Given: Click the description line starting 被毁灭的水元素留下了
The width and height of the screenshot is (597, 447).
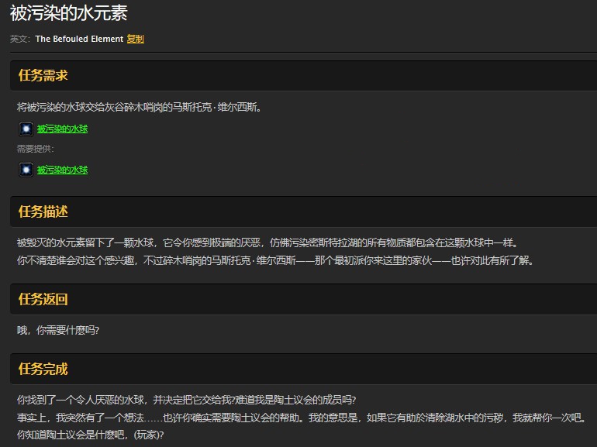Looking at the screenshot, I should (x=267, y=242).
